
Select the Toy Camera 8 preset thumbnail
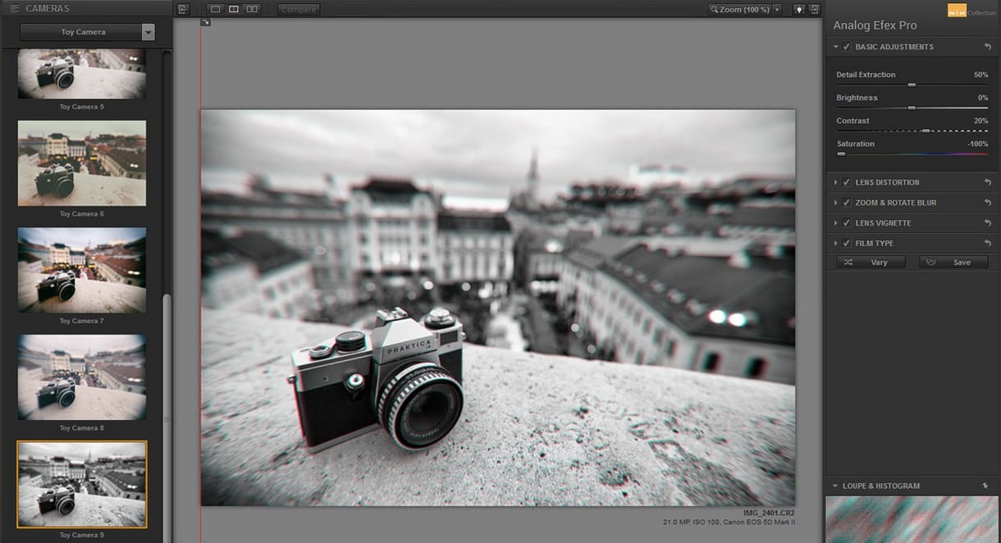[82, 377]
